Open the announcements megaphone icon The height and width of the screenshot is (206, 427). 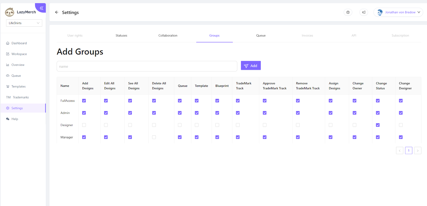click(364, 12)
